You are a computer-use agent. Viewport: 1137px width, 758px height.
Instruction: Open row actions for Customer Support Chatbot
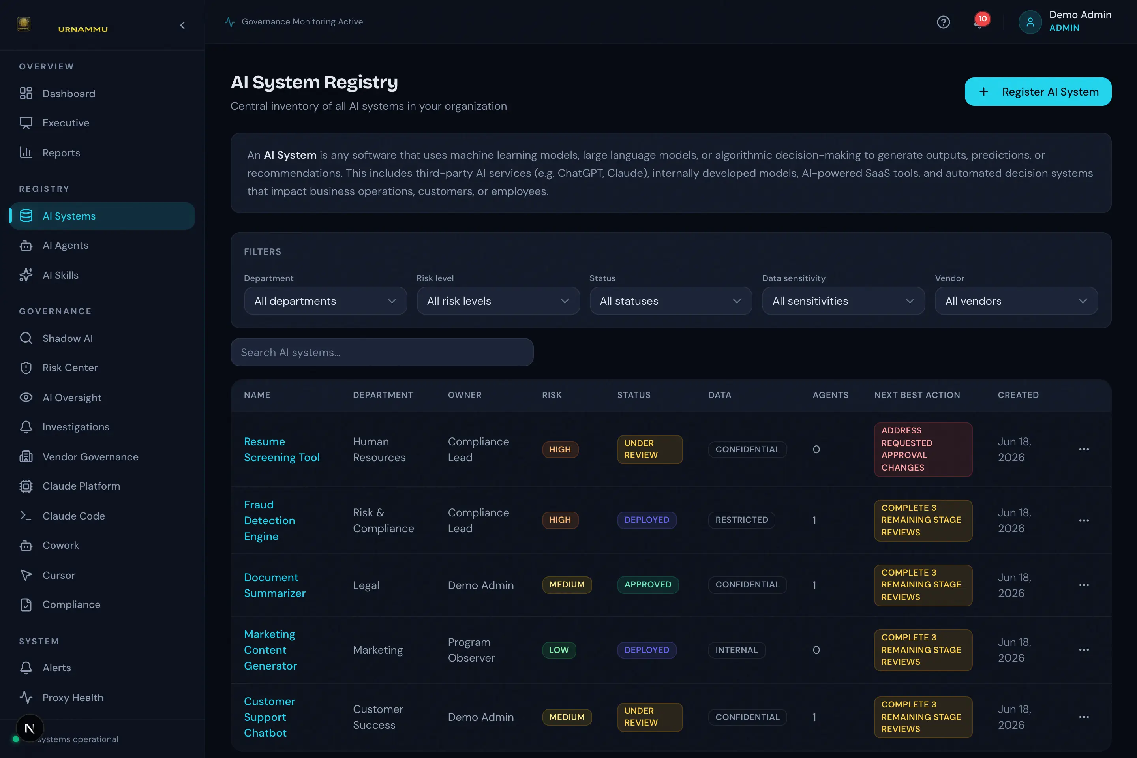pyautogui.click(x=1084, y=717)
